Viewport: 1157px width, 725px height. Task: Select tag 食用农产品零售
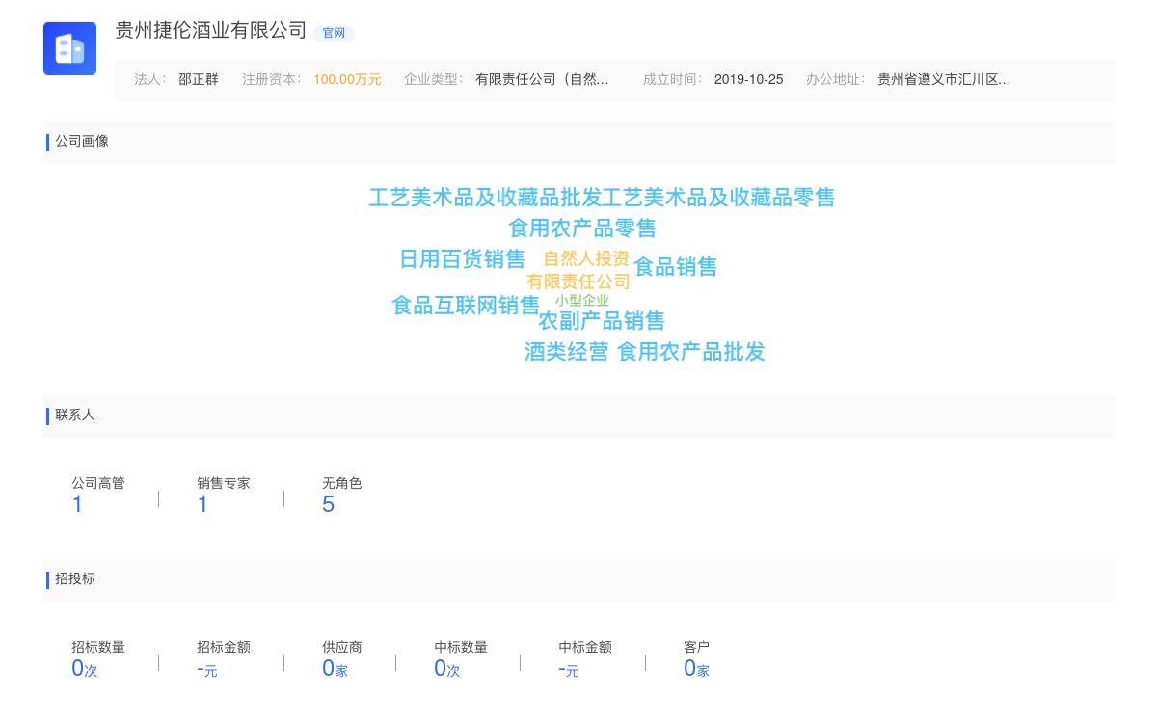click(582, 228)
